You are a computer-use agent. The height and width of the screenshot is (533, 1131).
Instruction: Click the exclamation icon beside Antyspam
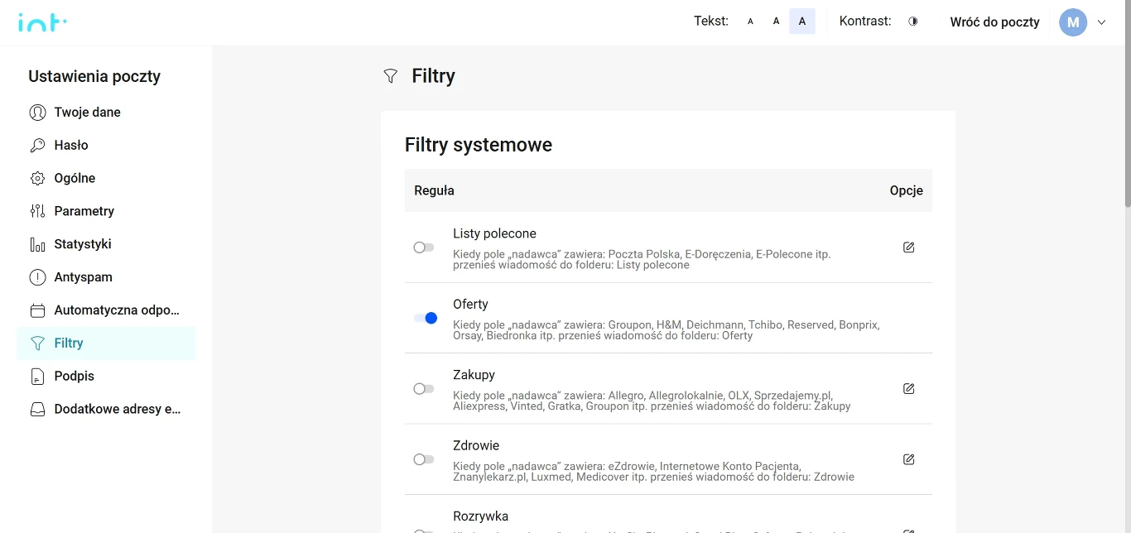coord(37,277)
